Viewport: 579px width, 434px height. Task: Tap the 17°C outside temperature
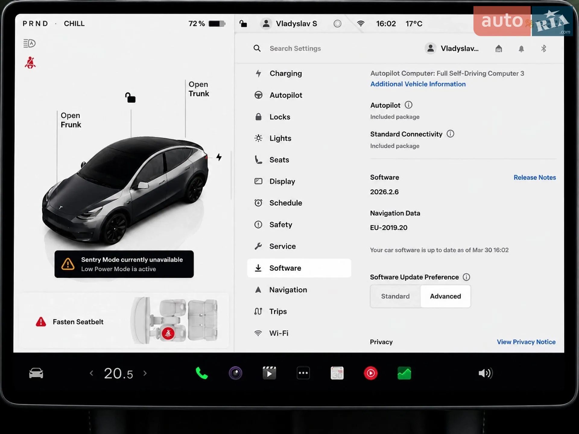click(x=414, y=24)
